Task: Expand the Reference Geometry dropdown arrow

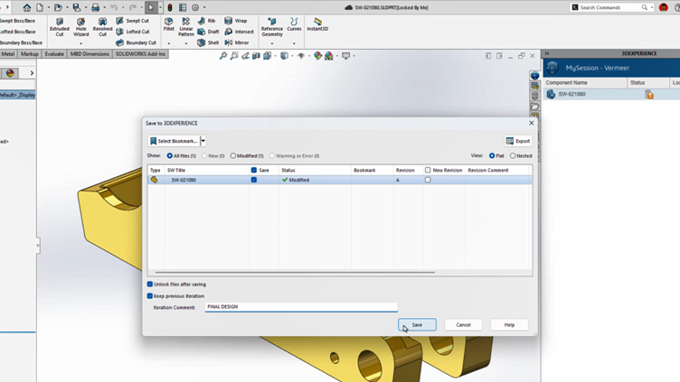Action: pos(272,43)
